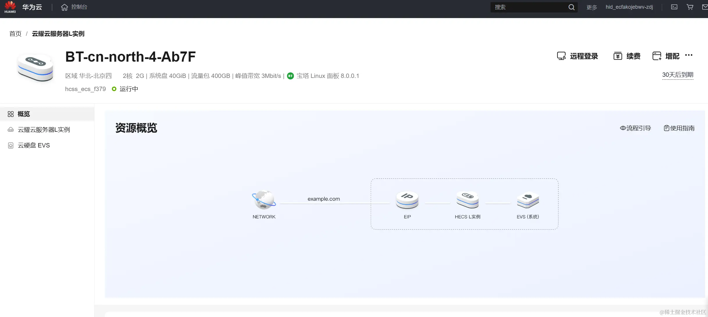Open account menu hid_ecfakojebwv-zdj
Viewport: 708px width, 317px height.
pos(629,7)
